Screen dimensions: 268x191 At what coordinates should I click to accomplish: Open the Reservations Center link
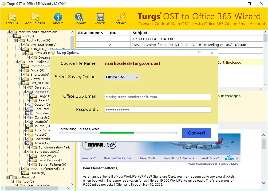(x=118, y=158)
